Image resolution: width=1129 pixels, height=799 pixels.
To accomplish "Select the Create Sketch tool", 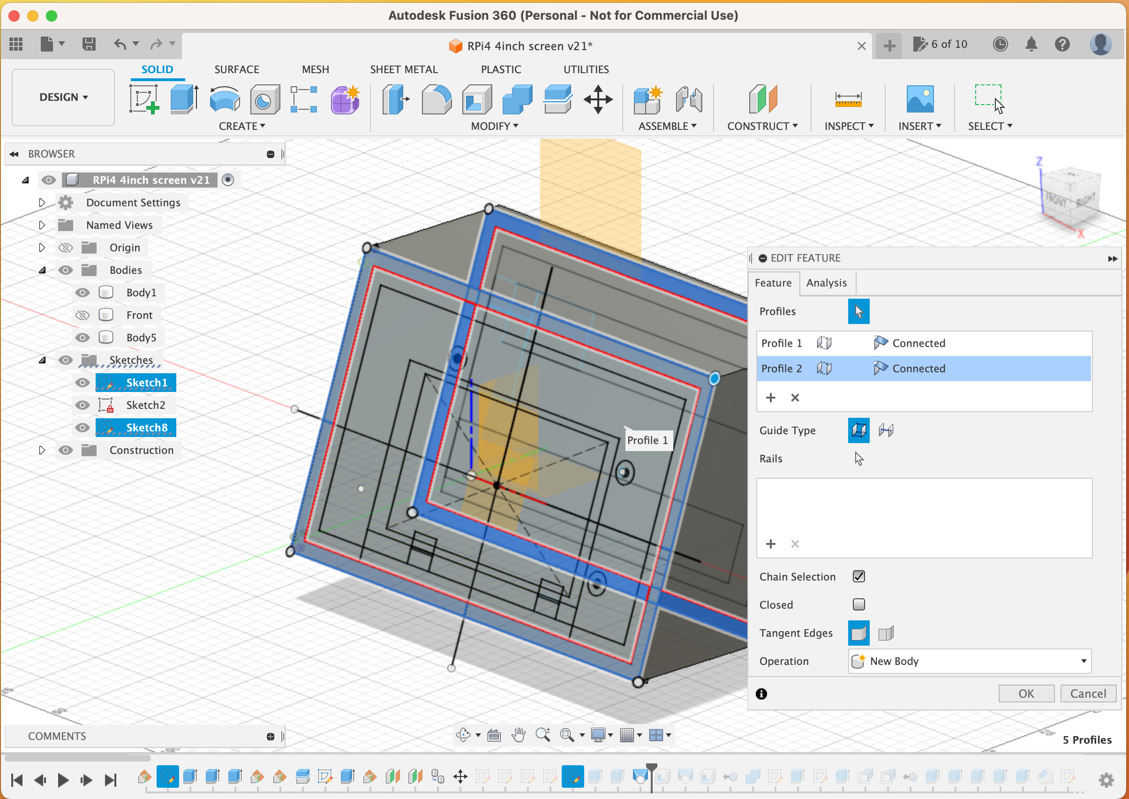I will pos(143,99).
